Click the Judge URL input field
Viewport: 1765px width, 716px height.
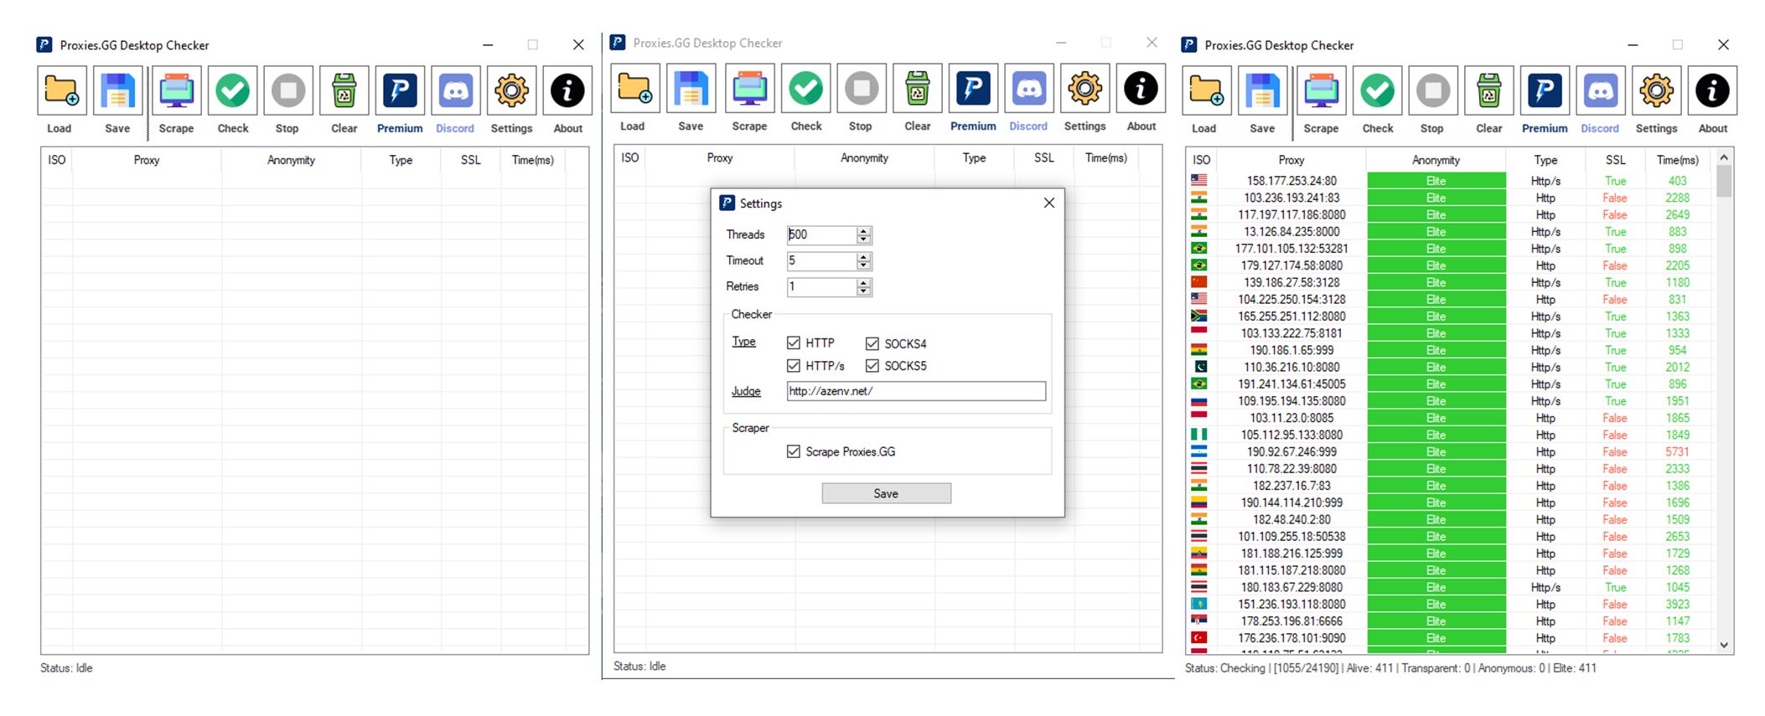coord(916,391)
